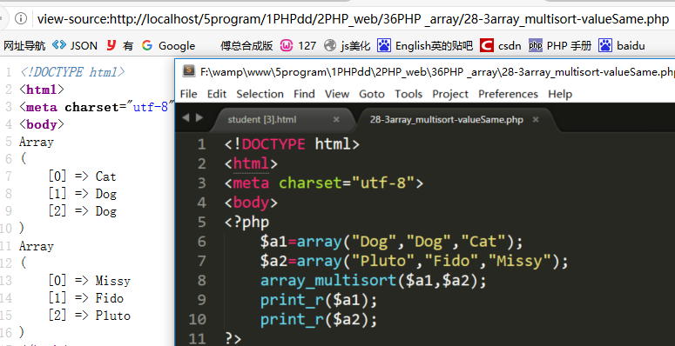Click the Sublime Text title bar icon
This screenshot has width=675, height=346.
(188, 71)
